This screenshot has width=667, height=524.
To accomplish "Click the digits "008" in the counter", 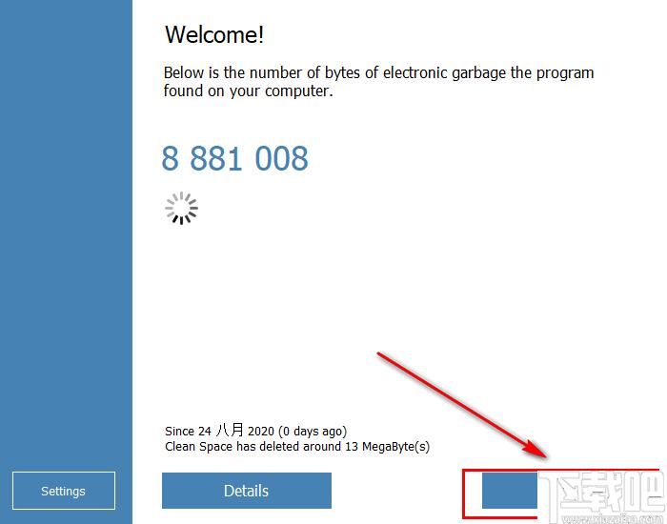I will click(281, 158).
